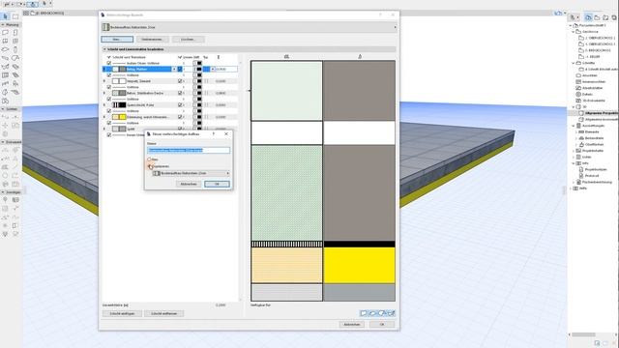
Task: Toggle the Außen Oben Volllinie checkbox
Action: [109, 63]
